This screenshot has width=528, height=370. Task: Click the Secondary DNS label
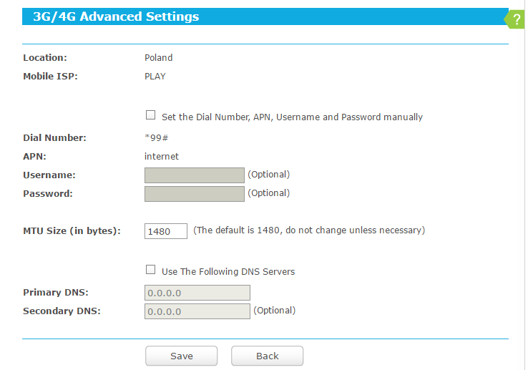(62, 311)
